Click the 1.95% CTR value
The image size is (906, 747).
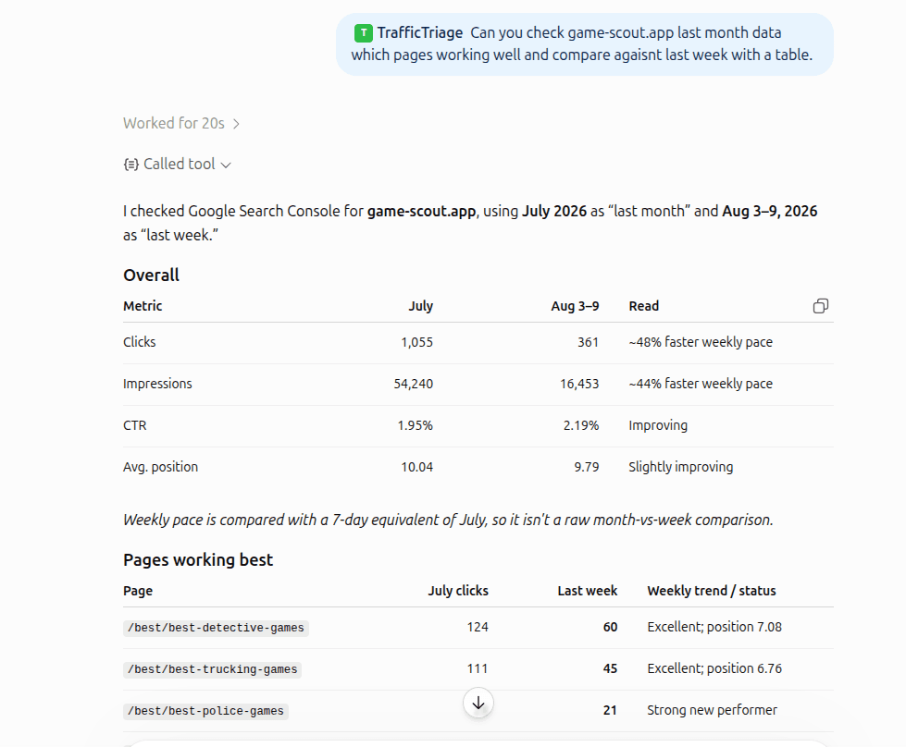[x=415, y=425]
